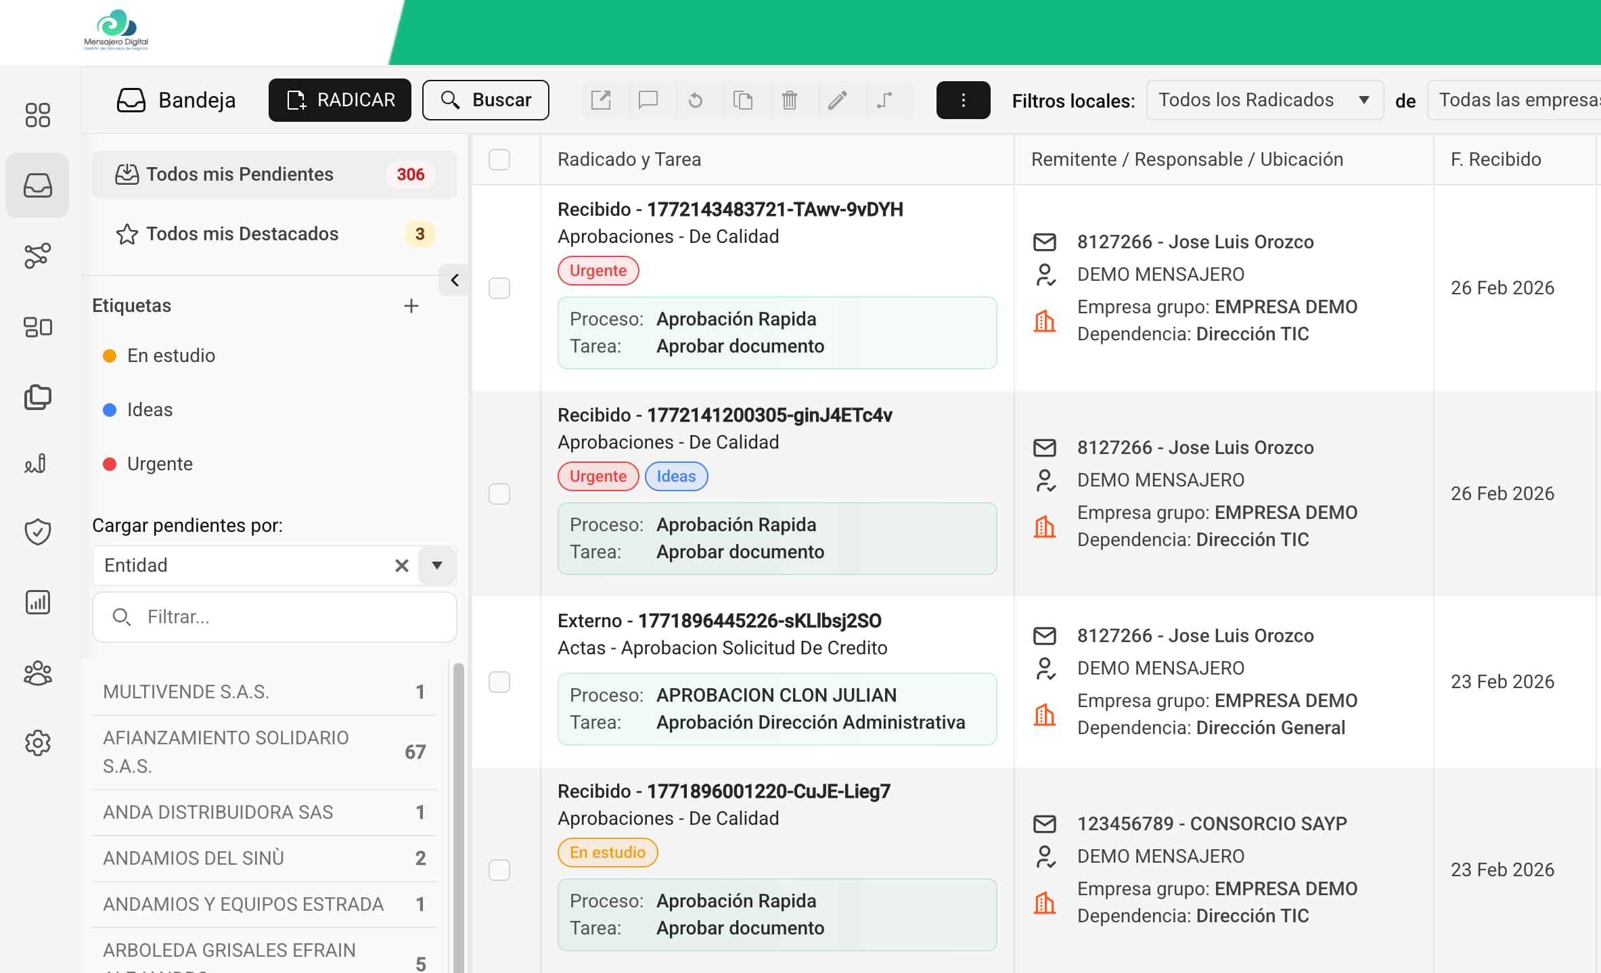Toggle the select-all checkbox in table header

pyautogui.click(x=499, y=160)
